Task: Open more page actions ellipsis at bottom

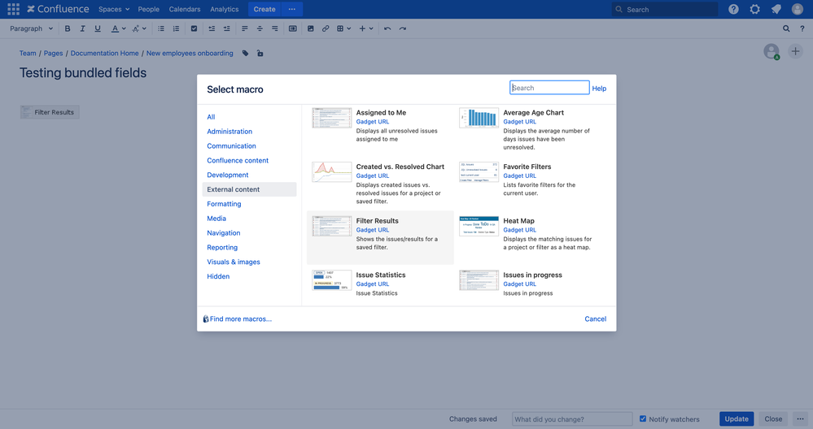Action: pyautogui.click(x=801, y=418)
